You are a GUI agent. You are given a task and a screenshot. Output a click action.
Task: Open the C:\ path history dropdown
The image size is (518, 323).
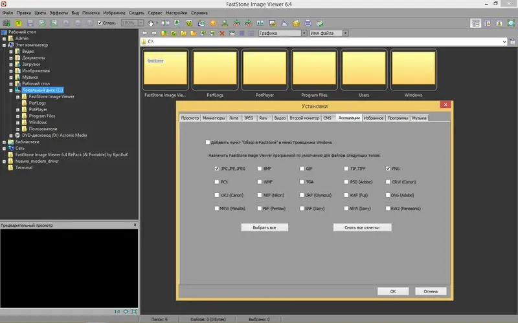504,42
